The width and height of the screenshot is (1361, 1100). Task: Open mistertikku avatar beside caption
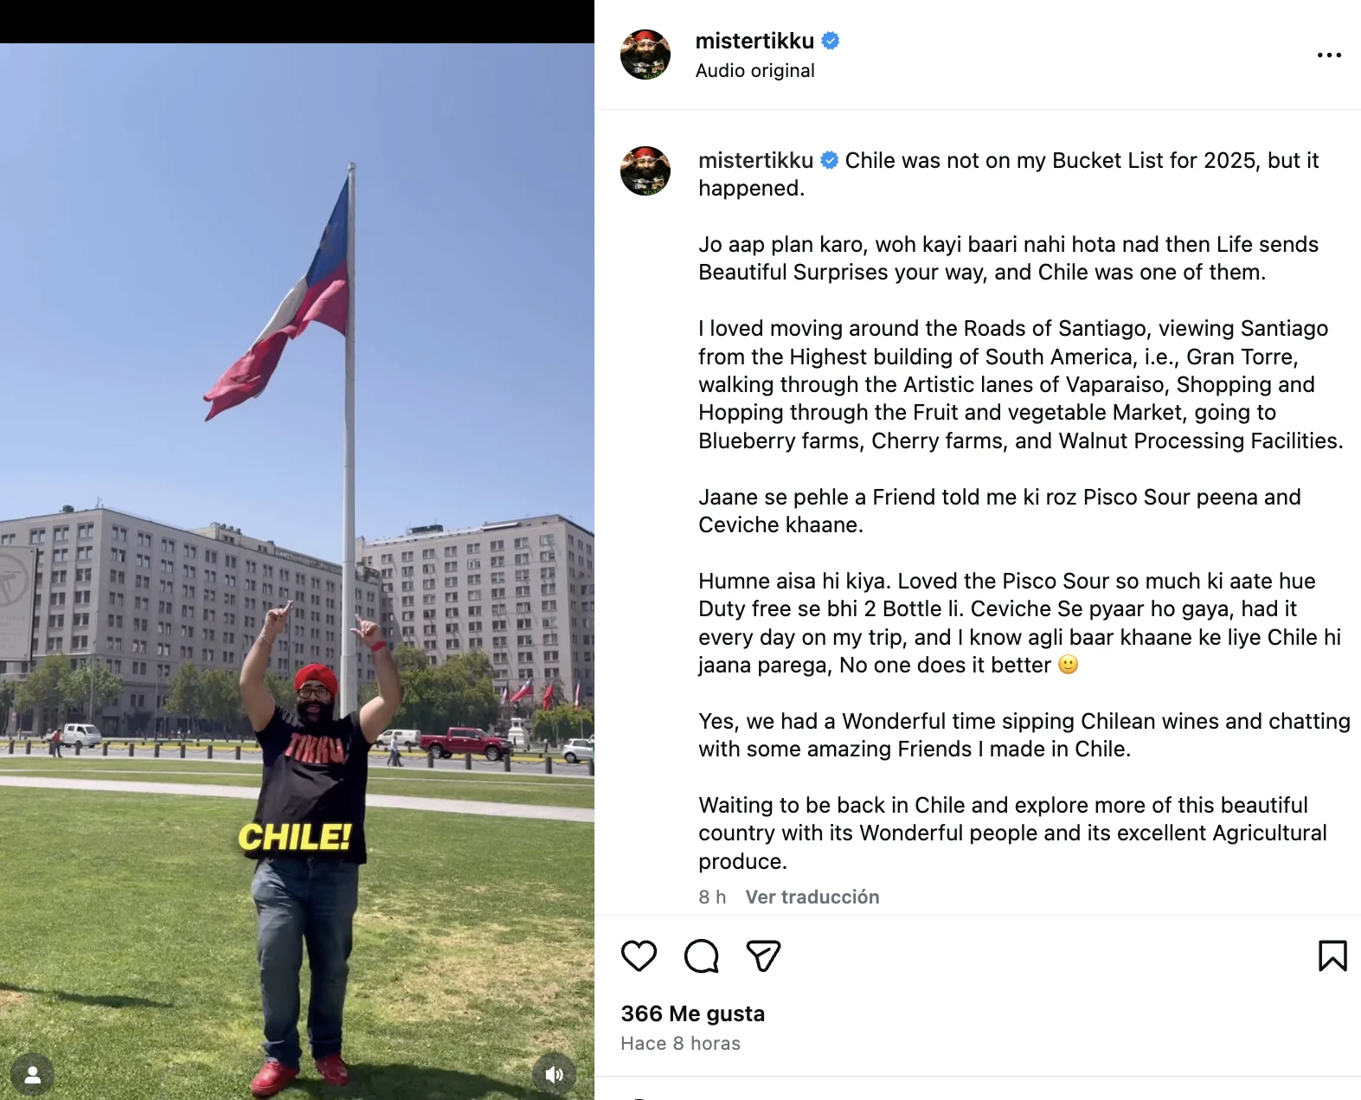click(645, 170)
